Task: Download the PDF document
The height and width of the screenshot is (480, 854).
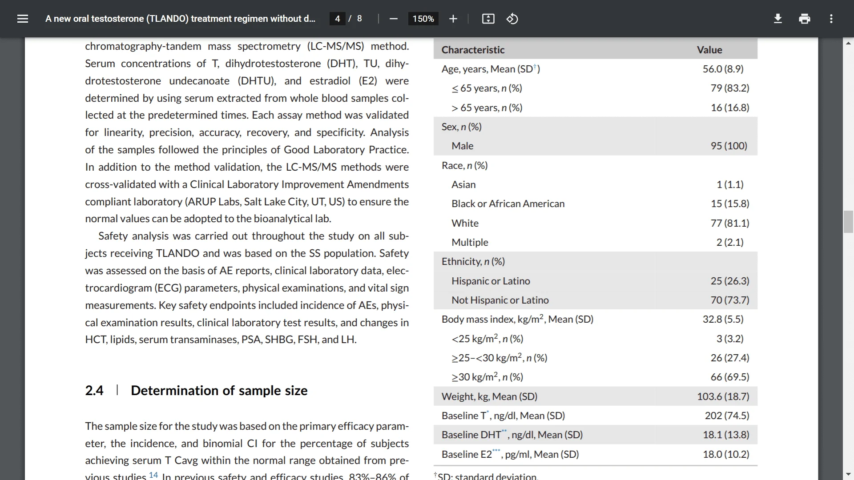Action: click(778, 19)
